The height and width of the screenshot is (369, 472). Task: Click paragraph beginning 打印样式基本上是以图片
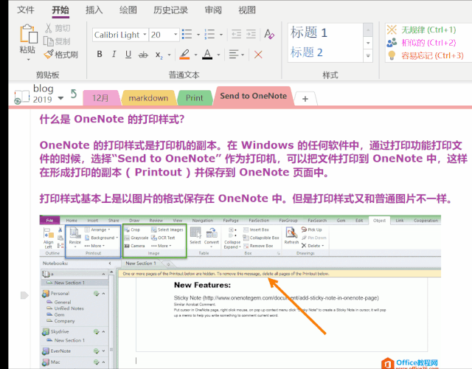point(246,199)
